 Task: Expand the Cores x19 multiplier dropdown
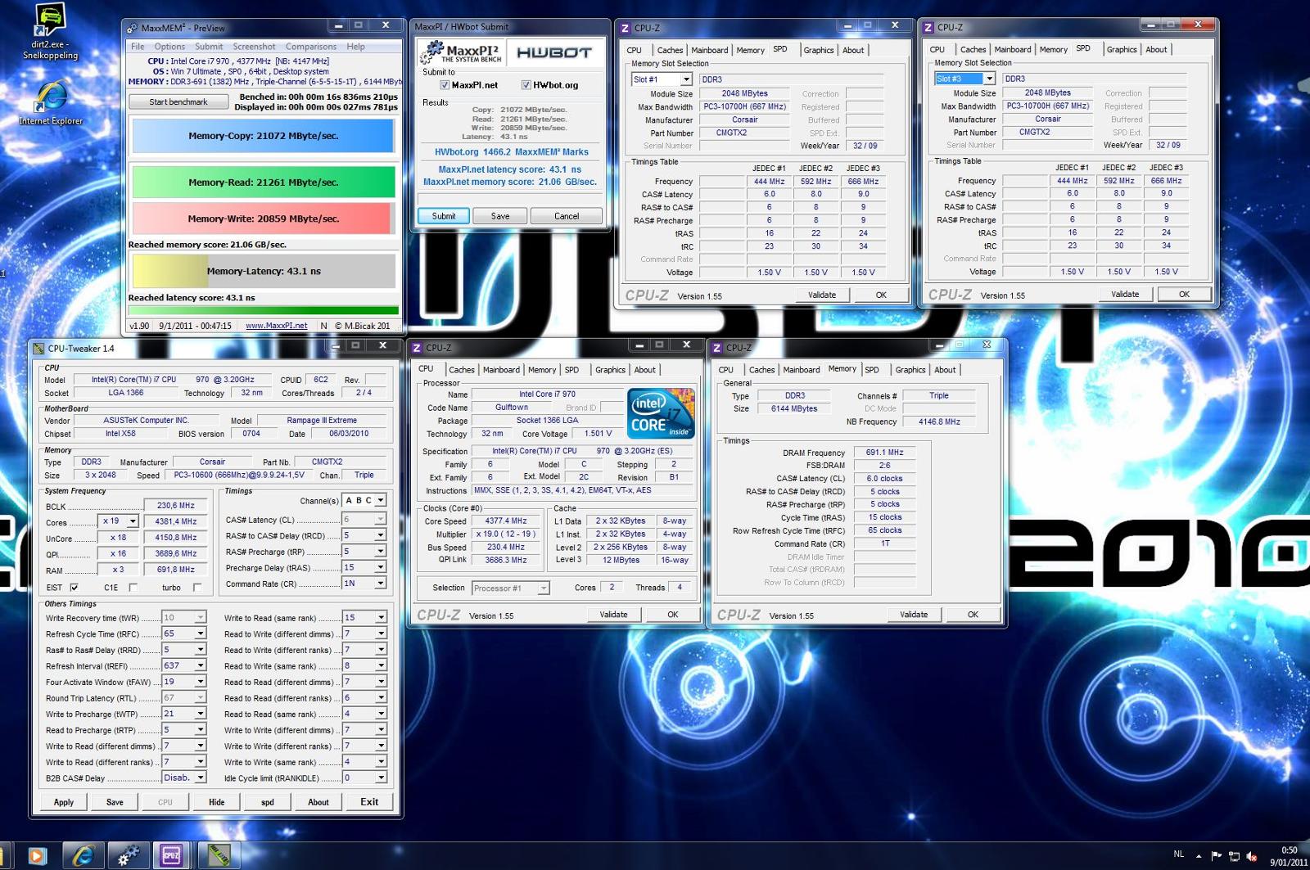point(133,521)
